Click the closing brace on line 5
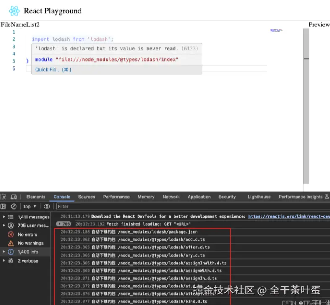The width and height of the screenshot is (330, 305). (27, 61)
